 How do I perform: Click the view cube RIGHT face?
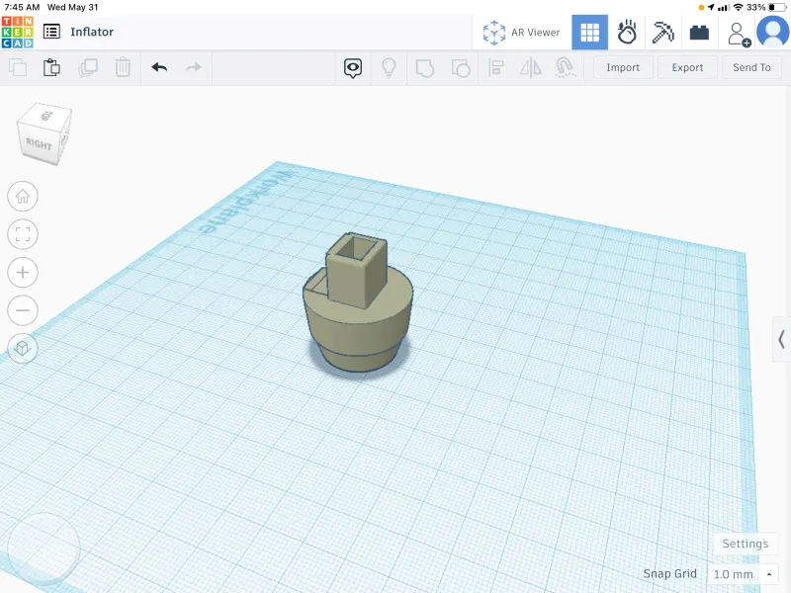(39, 144)
